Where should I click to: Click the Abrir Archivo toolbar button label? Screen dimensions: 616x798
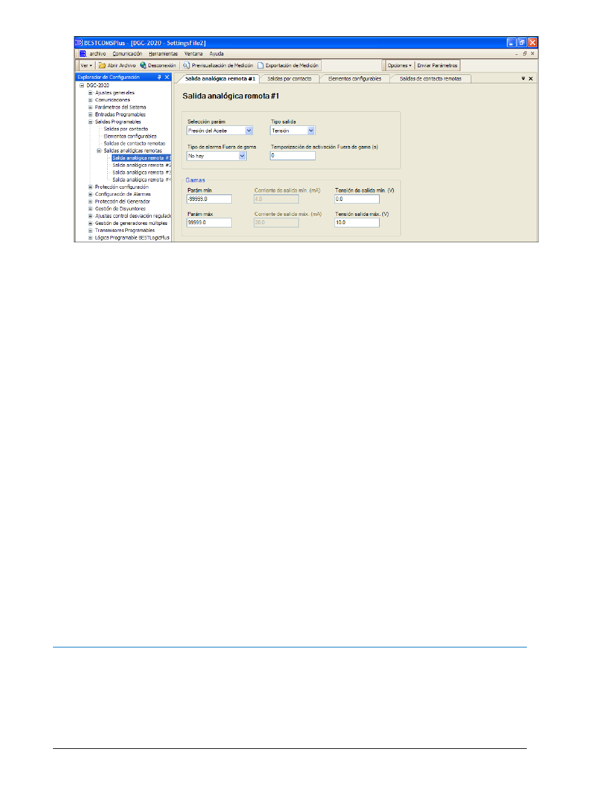[x=121, y=65]
